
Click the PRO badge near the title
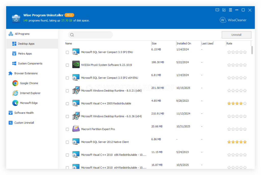pyautogui.click(x=69, y=15)
